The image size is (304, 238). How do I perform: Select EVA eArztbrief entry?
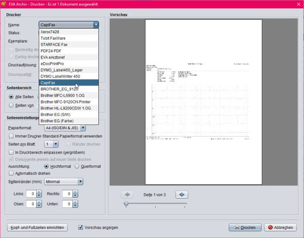[x=68, y=57]
